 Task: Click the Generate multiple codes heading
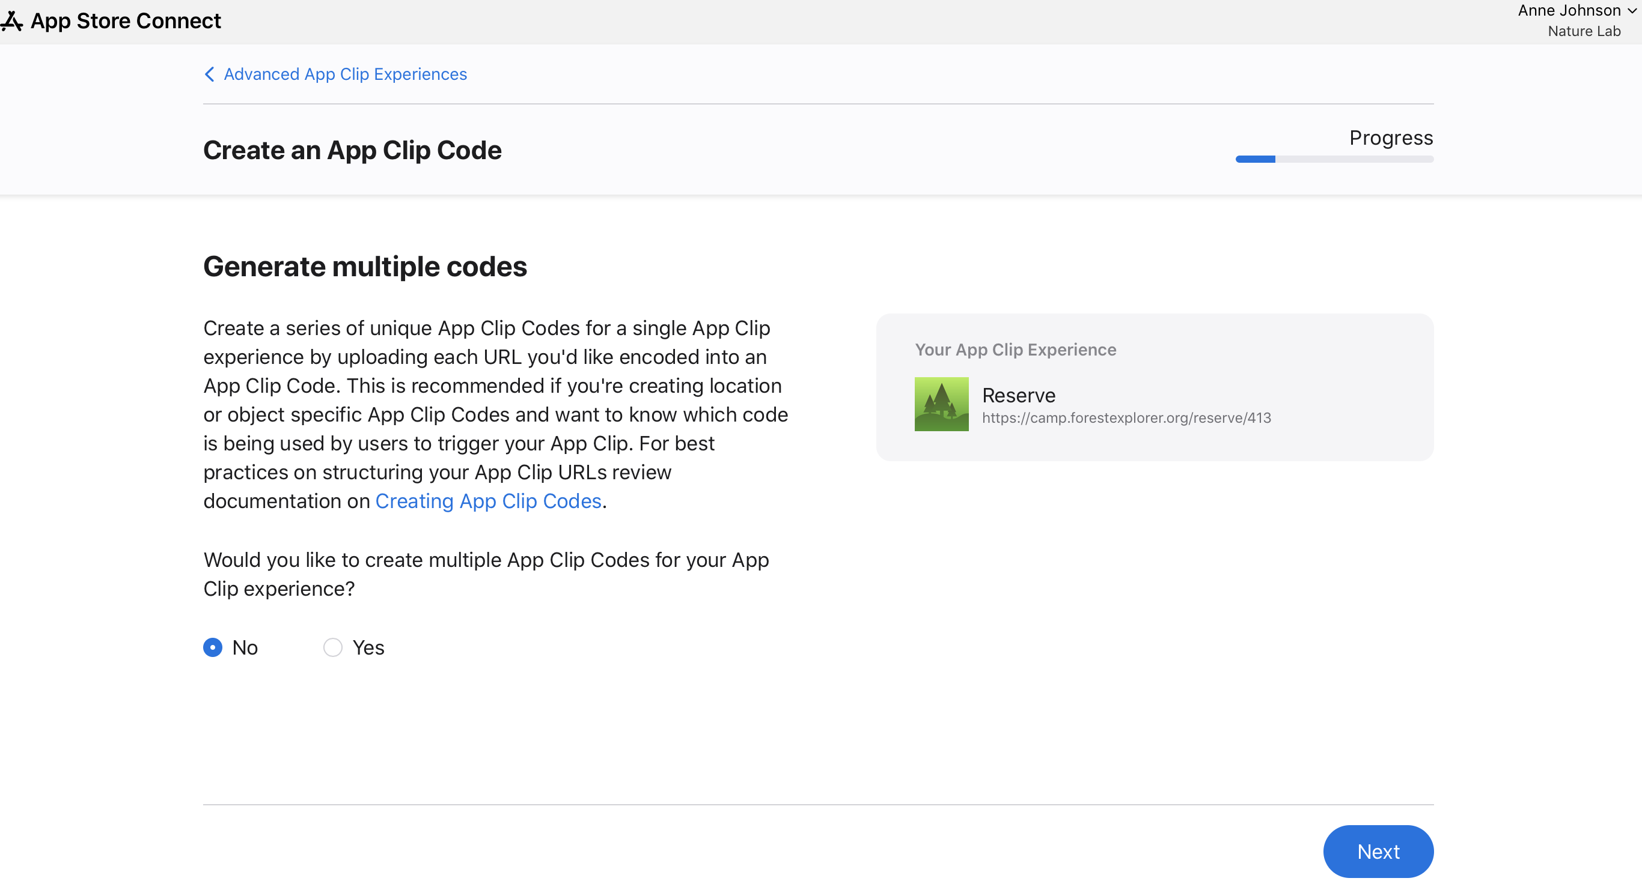[x=365, y=266]
